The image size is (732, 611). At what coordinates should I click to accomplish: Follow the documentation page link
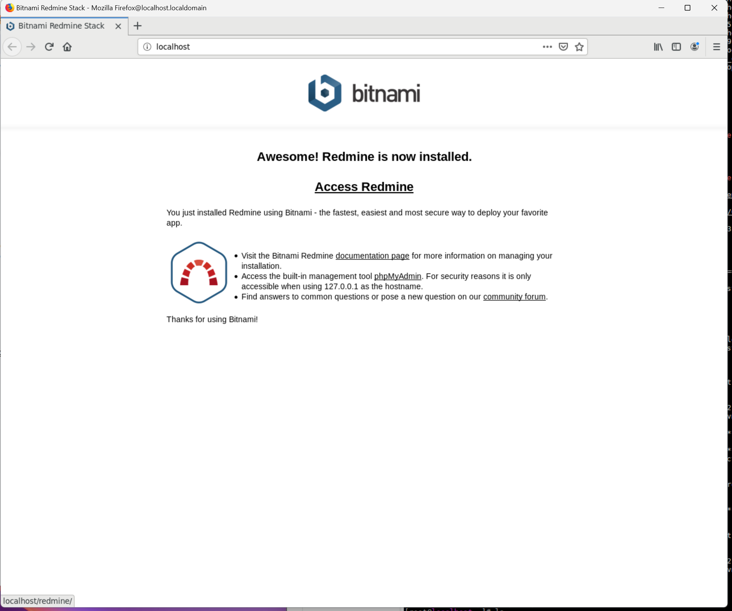coord(372,256)
